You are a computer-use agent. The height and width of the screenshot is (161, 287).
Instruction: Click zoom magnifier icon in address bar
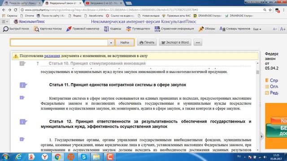[265, 10]
